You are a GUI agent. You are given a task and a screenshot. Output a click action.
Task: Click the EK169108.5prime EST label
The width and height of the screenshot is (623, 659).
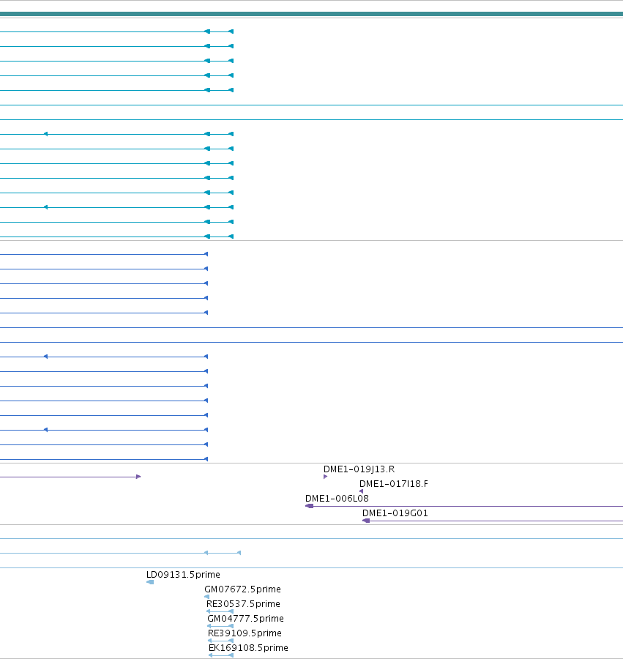[x=248, y=648]
